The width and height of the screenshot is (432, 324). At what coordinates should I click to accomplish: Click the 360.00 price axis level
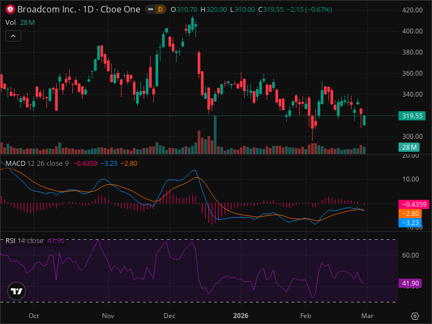(412, 73)
